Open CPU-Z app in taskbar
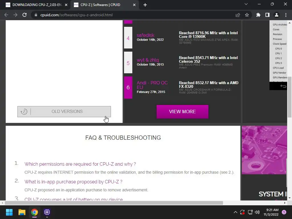Viewport: 292px width, 219px height. [47, 212]
